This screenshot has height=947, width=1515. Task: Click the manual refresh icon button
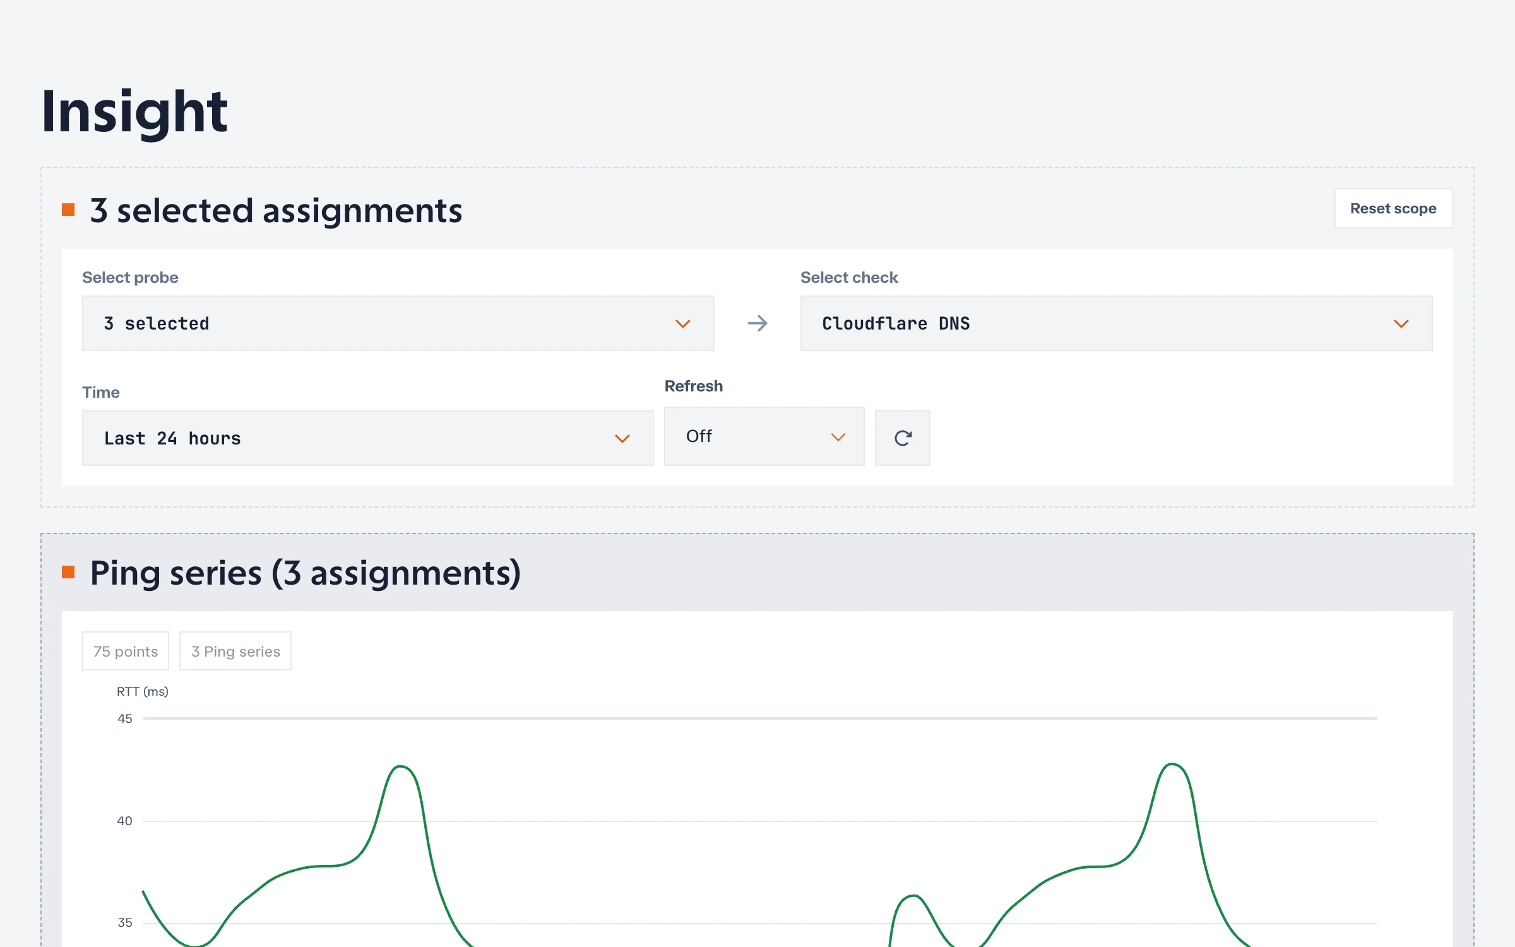pyautogui.click(x=903, y=438)
